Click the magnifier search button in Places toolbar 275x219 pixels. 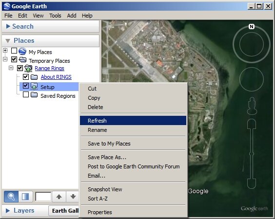tap(11, 197)
